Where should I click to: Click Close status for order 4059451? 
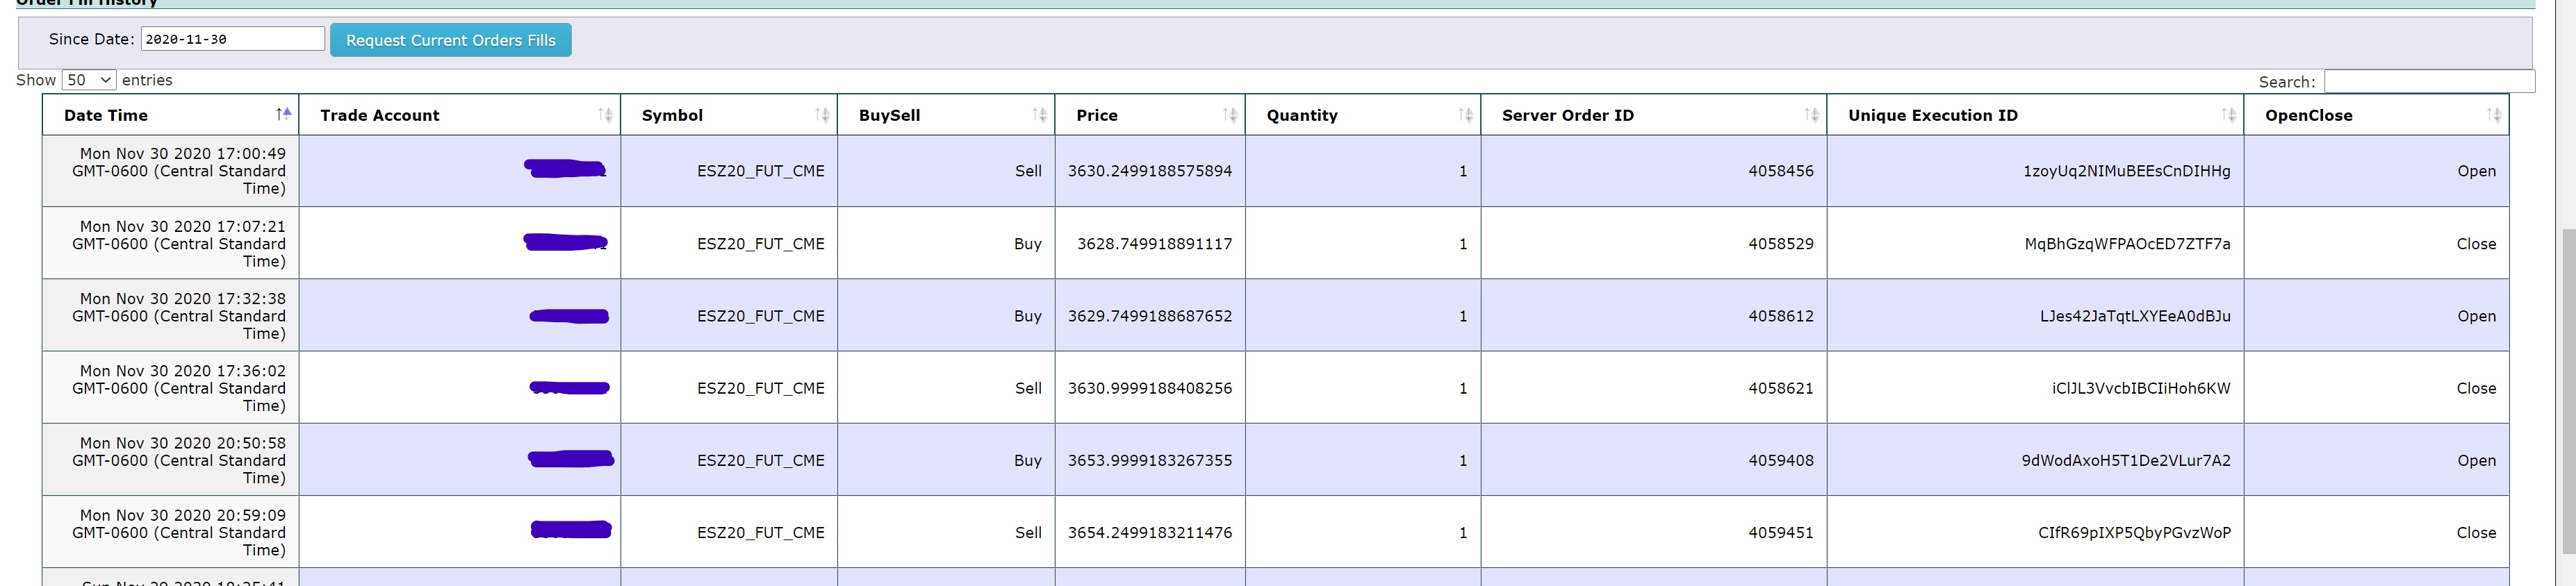[2476, 533]
